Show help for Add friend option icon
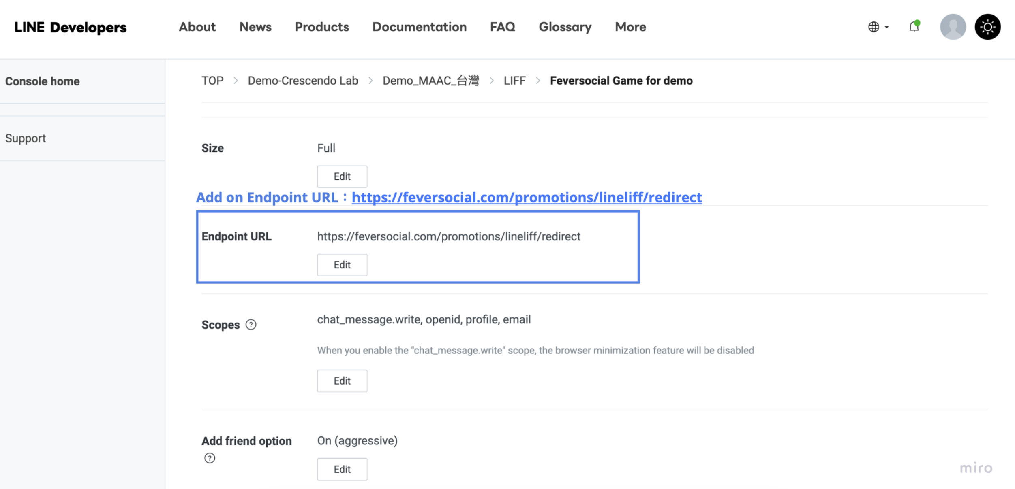Image resolution: width=1015 pixels, height=489 pixels. 210,458
